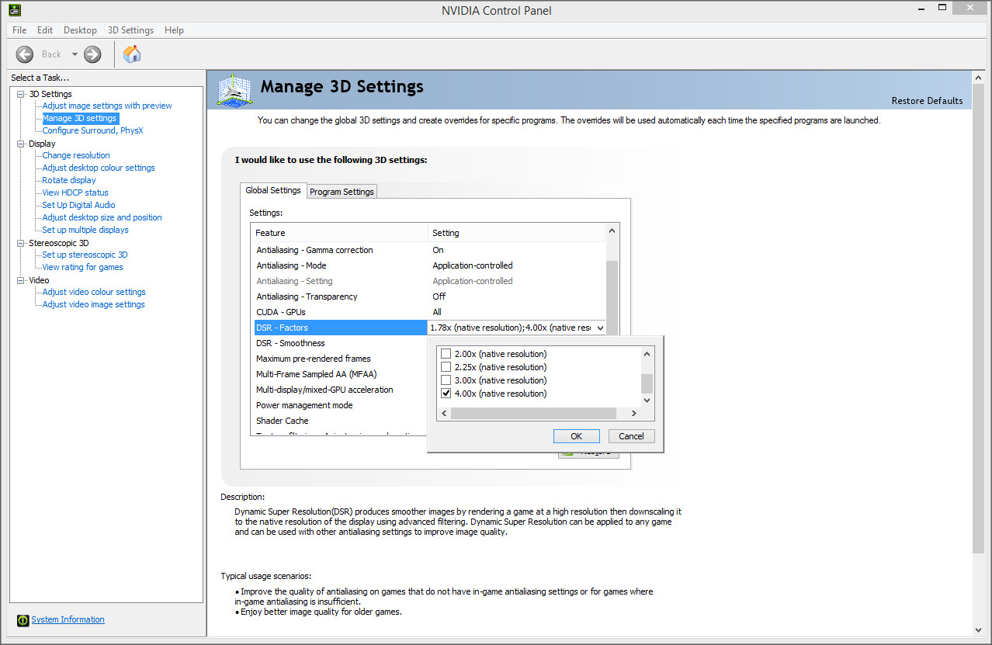The height and width of the screenshot is (645, 992).
Task: Click the Setting column header
Action: pyautogui.click(x=517, y=233)
